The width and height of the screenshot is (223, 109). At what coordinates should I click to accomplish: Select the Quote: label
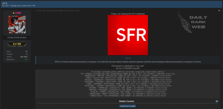pos(128,58)
